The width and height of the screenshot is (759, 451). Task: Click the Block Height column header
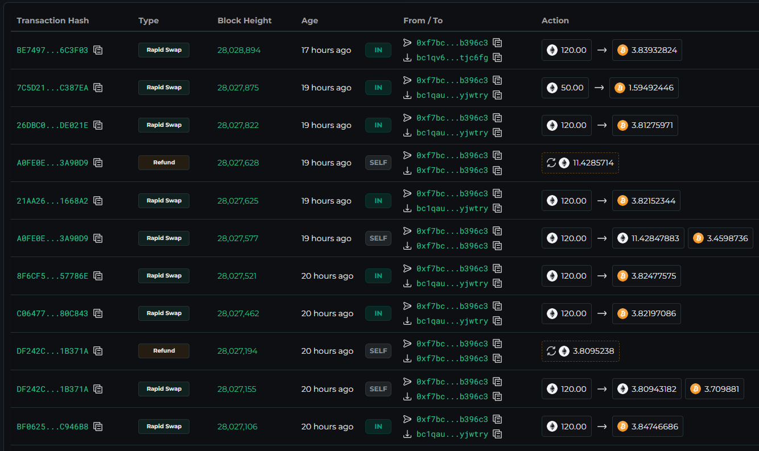[245, 20]
